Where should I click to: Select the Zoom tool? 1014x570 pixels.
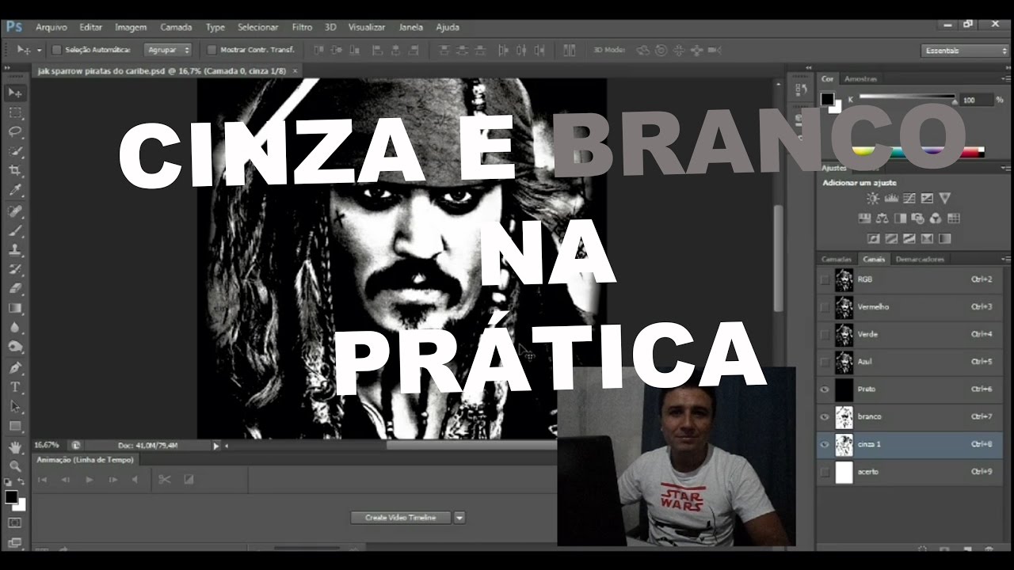coord(14,466)
